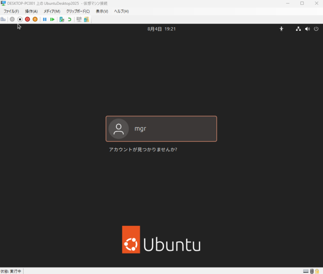Screen dimensions: 323x274
Task: Click アカウントが見つかりませんか? link
Action: (x=143, y=150)
